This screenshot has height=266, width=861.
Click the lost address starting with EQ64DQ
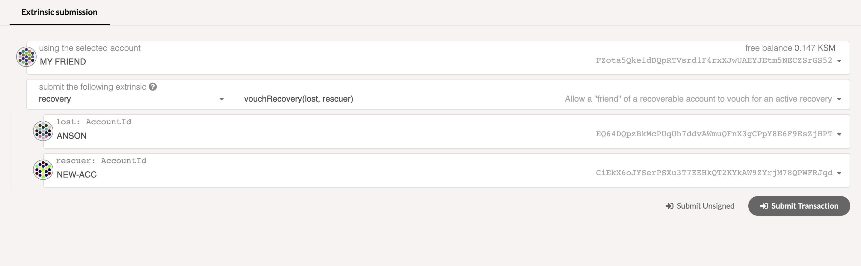click(714, 134)
